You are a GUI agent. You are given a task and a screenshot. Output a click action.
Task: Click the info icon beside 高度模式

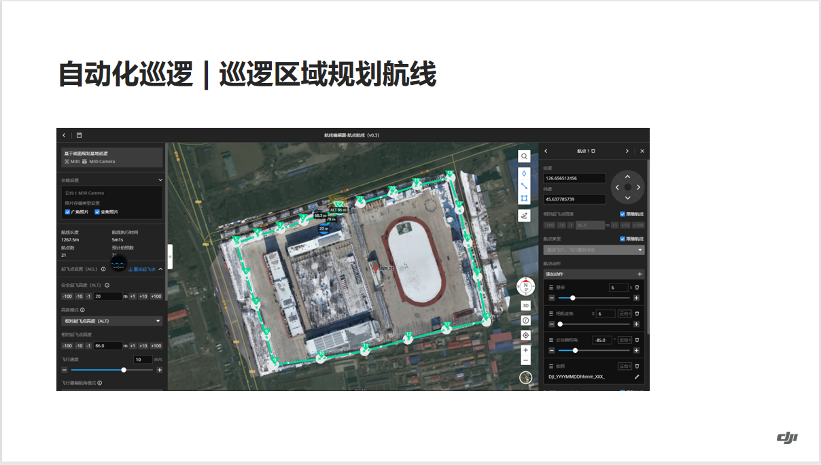click(82, 309)
